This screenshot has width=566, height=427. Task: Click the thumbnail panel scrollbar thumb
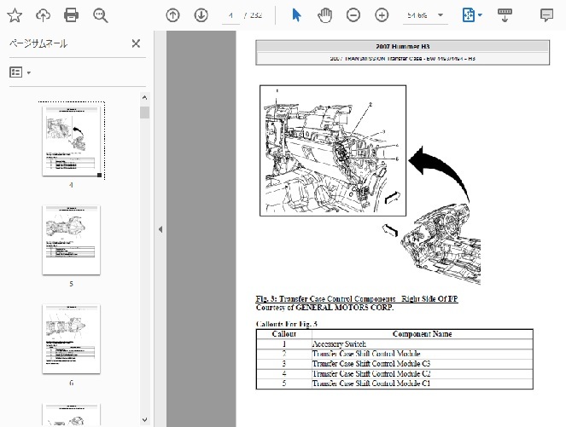pos(145,113)
